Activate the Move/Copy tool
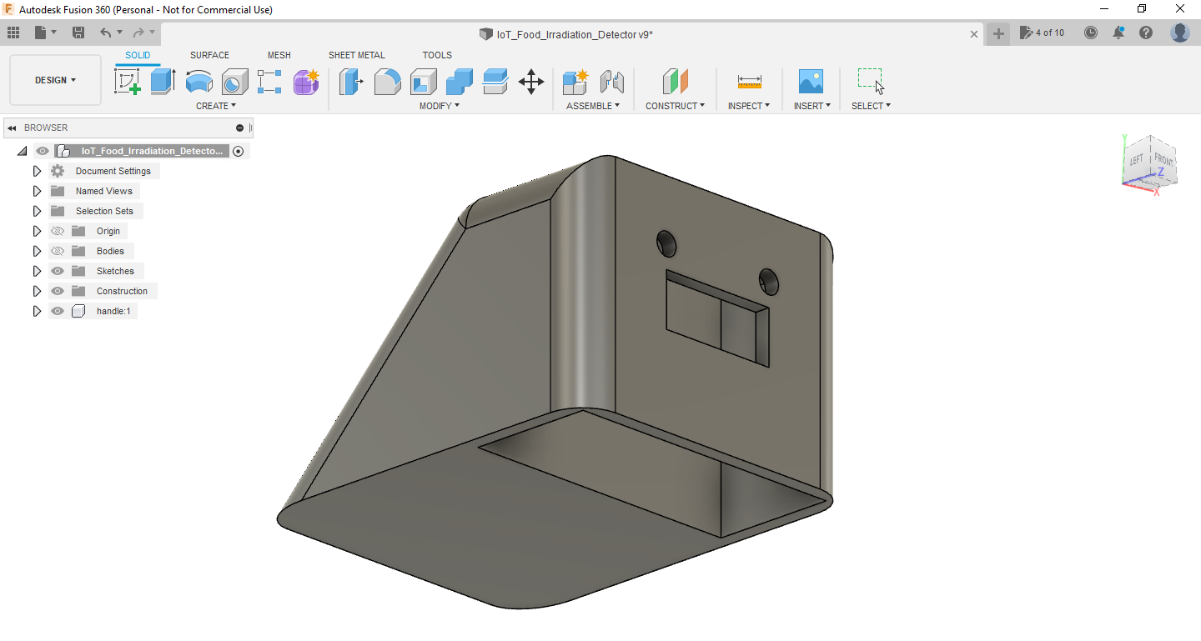This screenshot has height=641, width=1201. 531,81
